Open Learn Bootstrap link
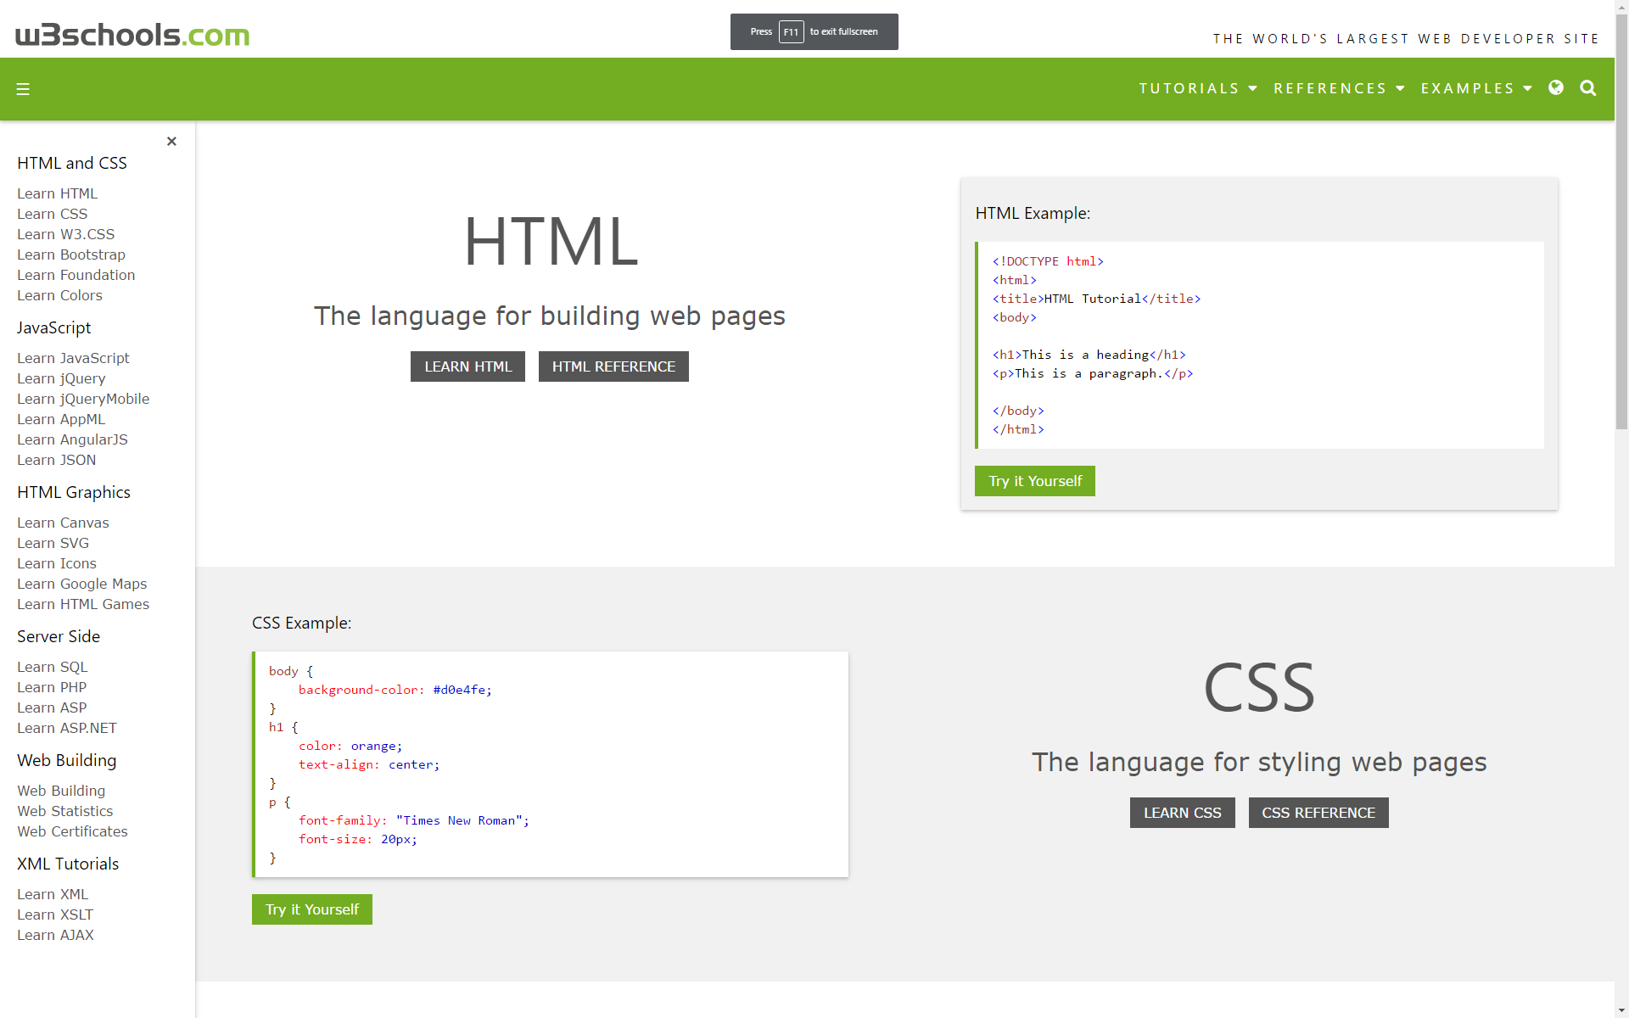Screen dimensions: 1629x1018 pyautogui.click(x=71, y=255)
